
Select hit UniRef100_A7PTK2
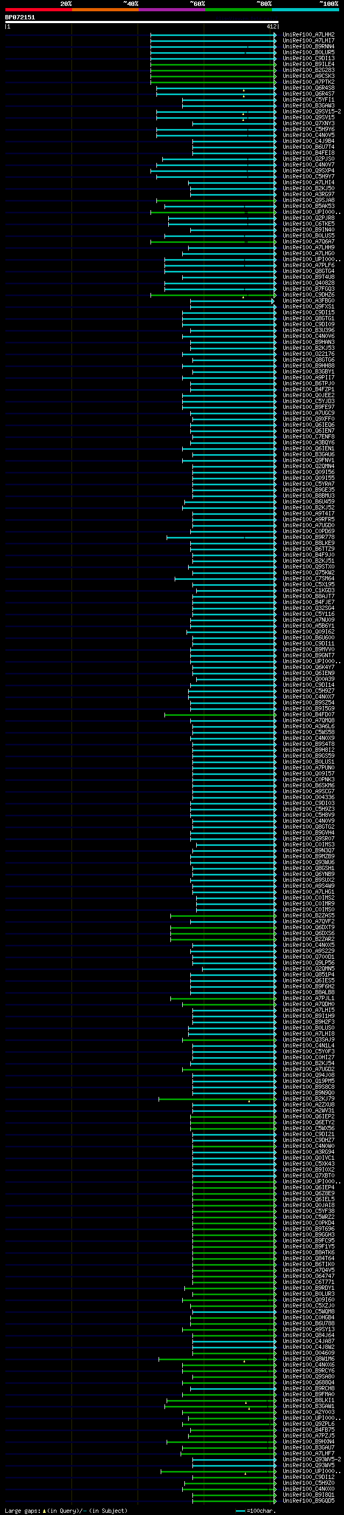pos(309,82)
